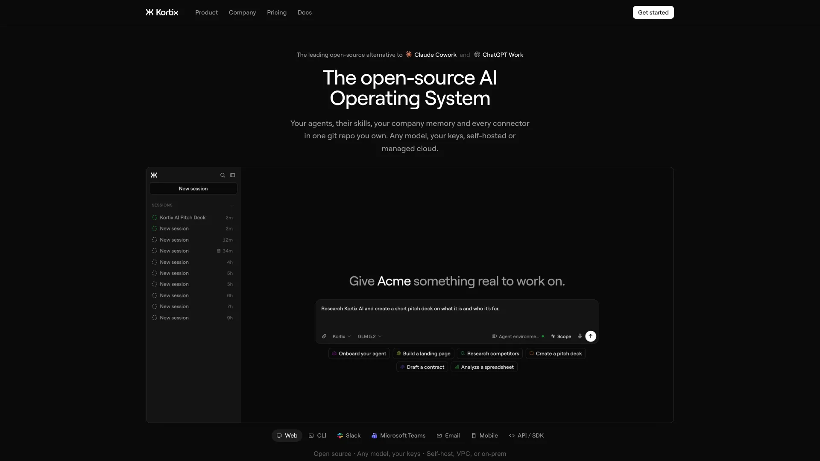The image size is (820, 461).
Task: Choose the Create a pitch deck suggestion
Action: click(555, 354)
